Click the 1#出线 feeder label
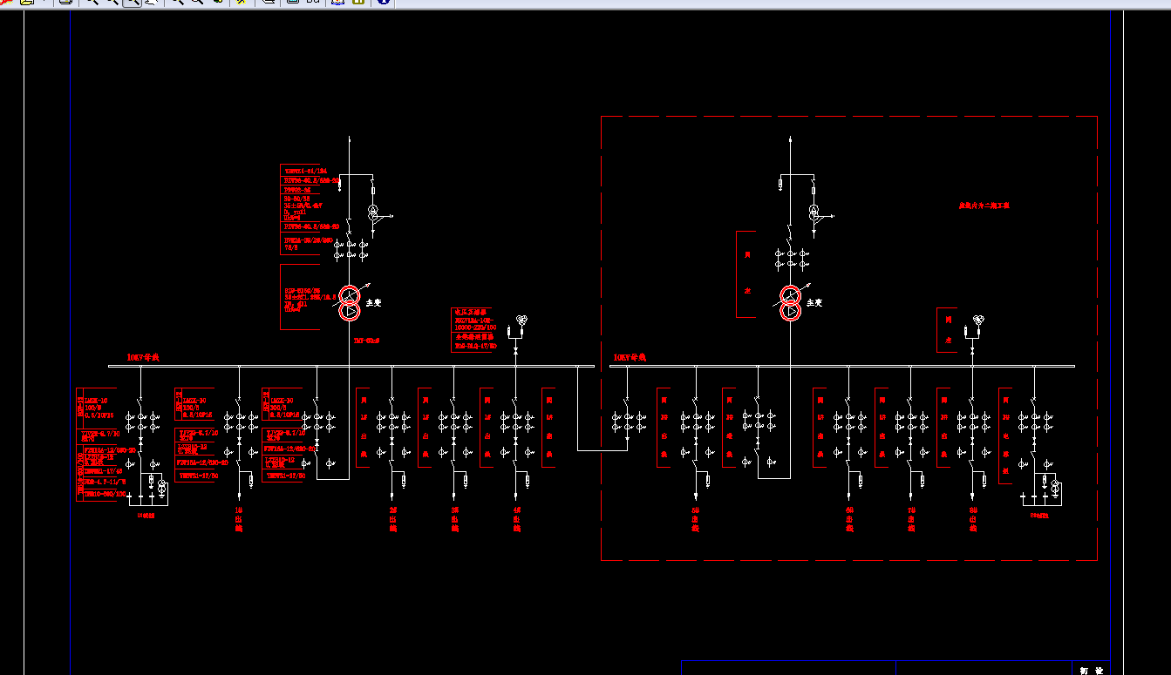The height and width of the screenshot is (675, 1171). click(239, 518)
